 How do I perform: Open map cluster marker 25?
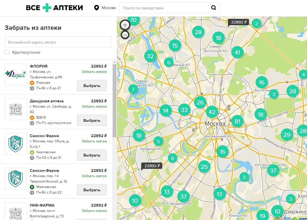point(204,167)
